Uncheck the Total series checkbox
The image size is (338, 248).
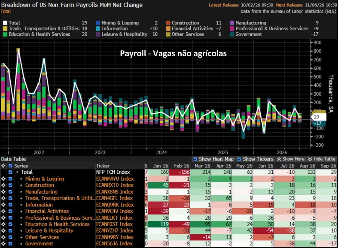pos(10,172)
